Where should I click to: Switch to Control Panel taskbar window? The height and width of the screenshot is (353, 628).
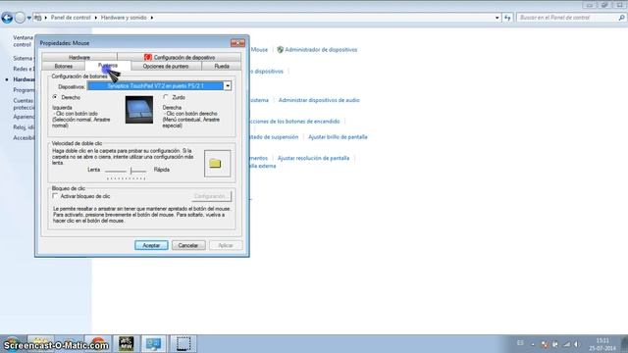(153, 343)
